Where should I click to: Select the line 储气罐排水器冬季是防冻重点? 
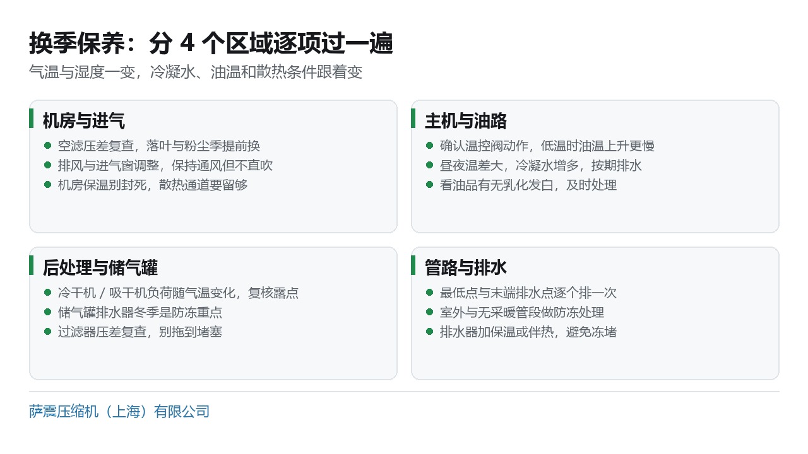pos(140,312)
